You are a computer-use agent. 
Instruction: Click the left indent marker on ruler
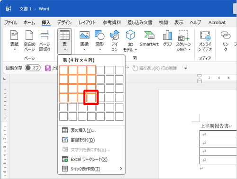(x=200, y=81)
